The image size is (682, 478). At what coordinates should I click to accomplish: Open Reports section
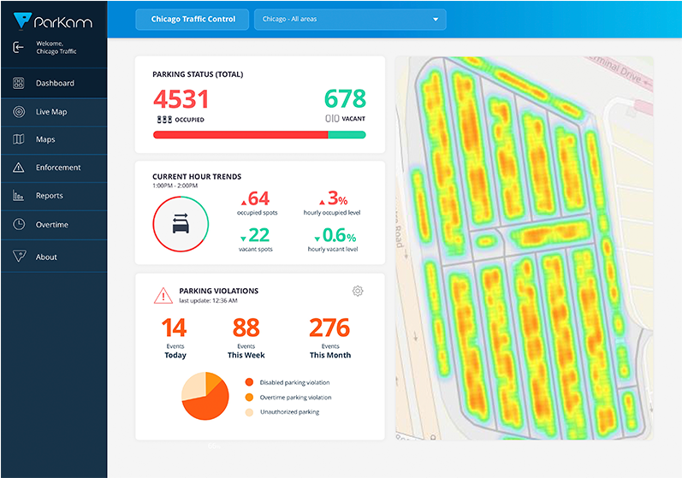[54, 196]
